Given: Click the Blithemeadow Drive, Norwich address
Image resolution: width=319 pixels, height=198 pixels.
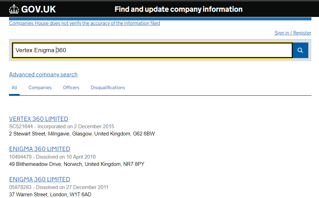Looking at the screenshot, I should coord(76,164).
